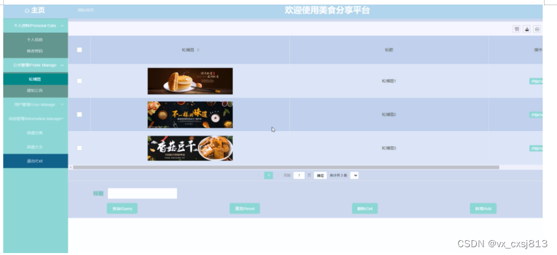Open the column filter icon in table toolbar
This screenshot has height=255, width=557.
[x=517, y=29]
